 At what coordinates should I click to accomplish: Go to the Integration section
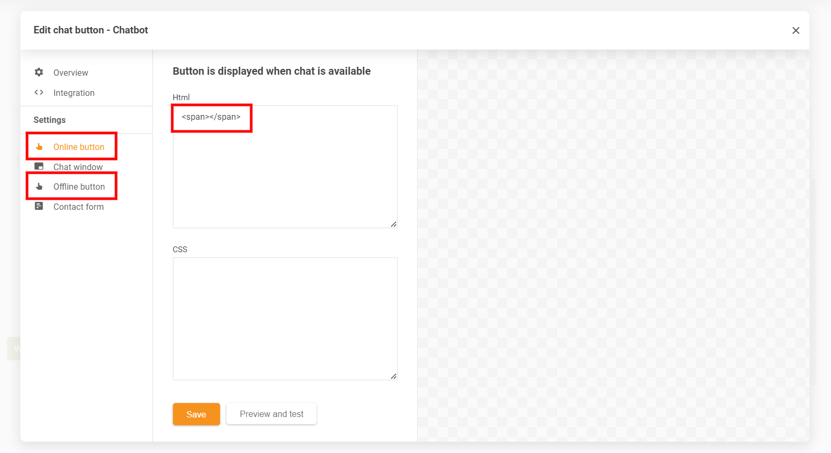point(74,93)
